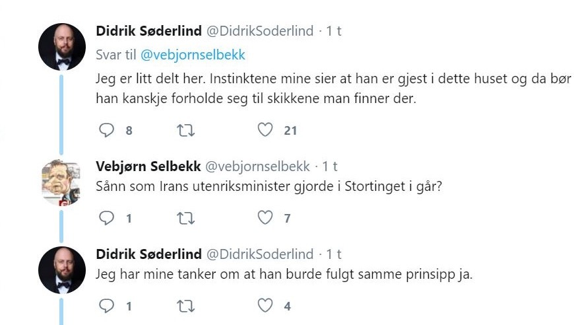
Task: Click the @vebjornselbekk handle next to Vebjørn's name
Action: 257,166
